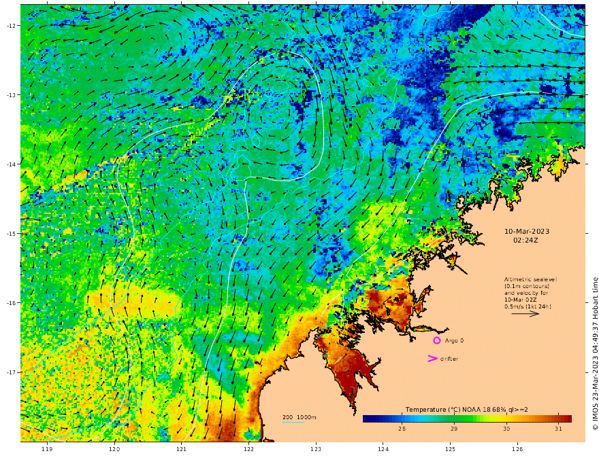Click the 'drifter' legend text
This screenshot has height=462, width=599.
coord(449,359)
